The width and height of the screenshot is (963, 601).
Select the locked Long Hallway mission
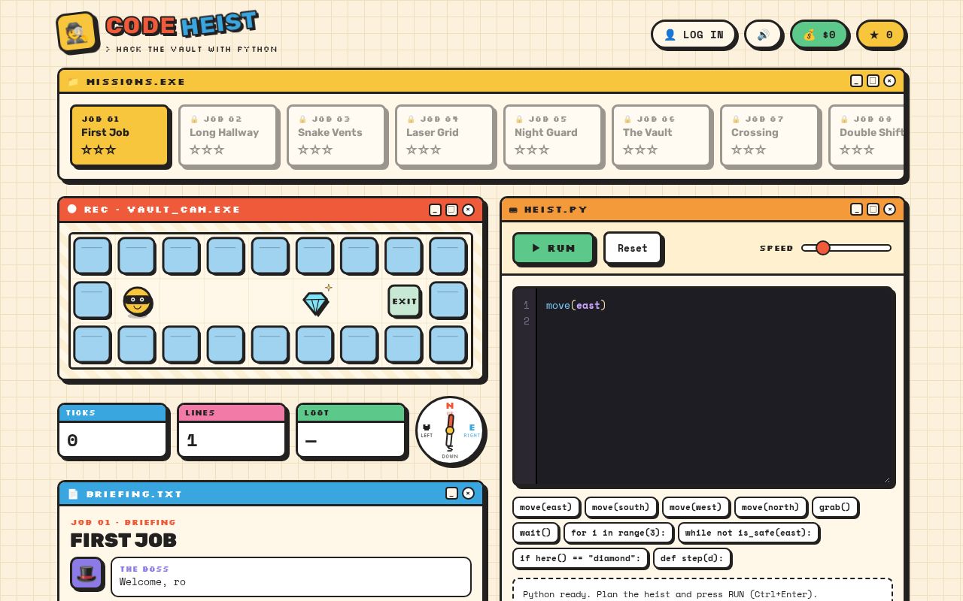[x=228, y=135]
